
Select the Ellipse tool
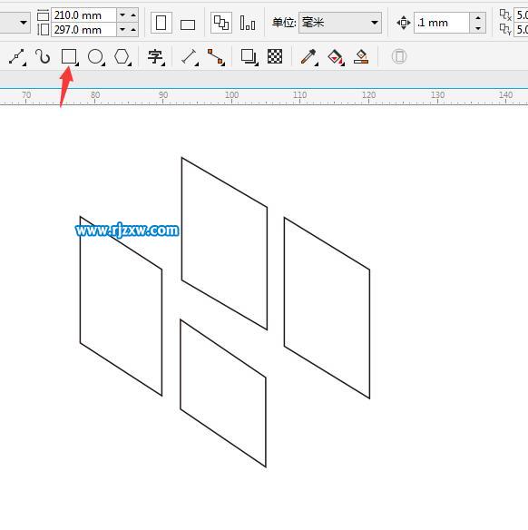click(95, 56)
